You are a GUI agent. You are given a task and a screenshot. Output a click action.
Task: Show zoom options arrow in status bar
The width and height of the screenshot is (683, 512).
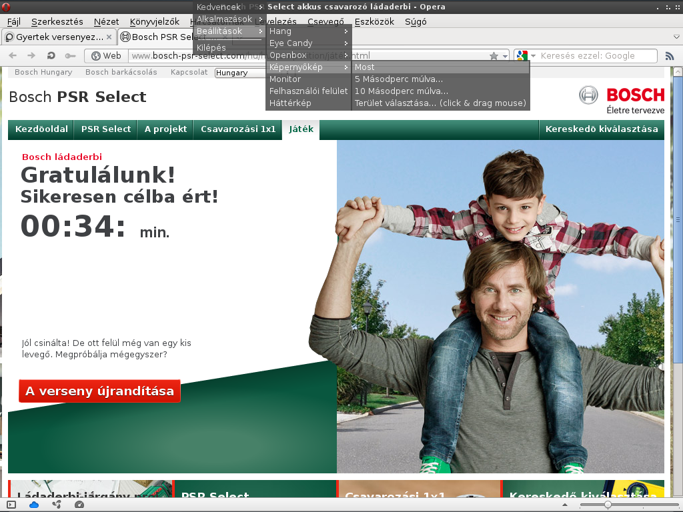(564, 505)
